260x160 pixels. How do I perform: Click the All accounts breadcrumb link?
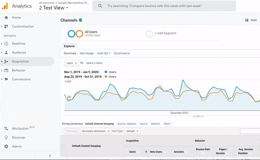pyautogui.click(x=47, y=3)
